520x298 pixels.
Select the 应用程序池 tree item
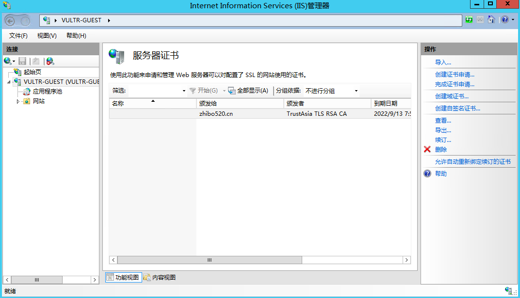(x=48, y=92)
